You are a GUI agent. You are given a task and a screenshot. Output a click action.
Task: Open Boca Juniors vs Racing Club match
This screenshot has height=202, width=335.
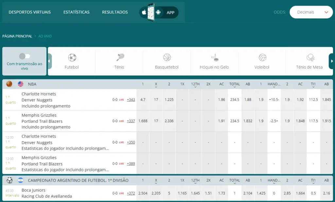point(46,193)
